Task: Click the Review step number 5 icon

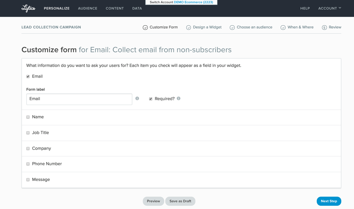Action: pyautogui.click(x=324, y=27)
